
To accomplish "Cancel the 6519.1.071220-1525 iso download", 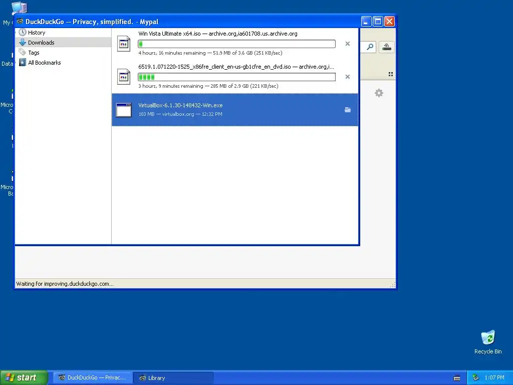I will point(348,77).
